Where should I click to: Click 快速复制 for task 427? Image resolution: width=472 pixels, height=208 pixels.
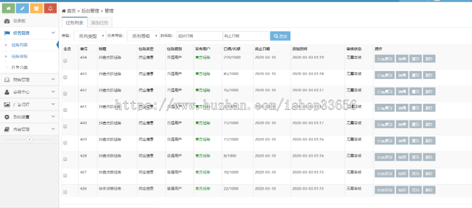[x=384, y=173]
